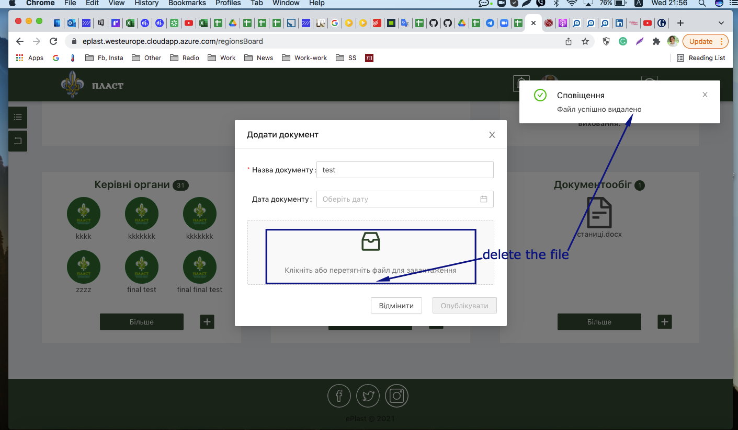Screen dimensions: 738x430
Task: Open the Chrome profile avatar
Action: (x=673, y=41)
